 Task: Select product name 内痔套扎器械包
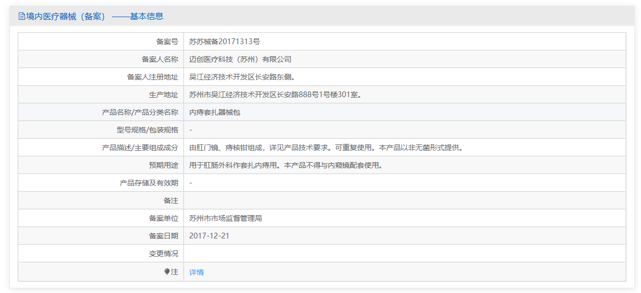point(215,112)
